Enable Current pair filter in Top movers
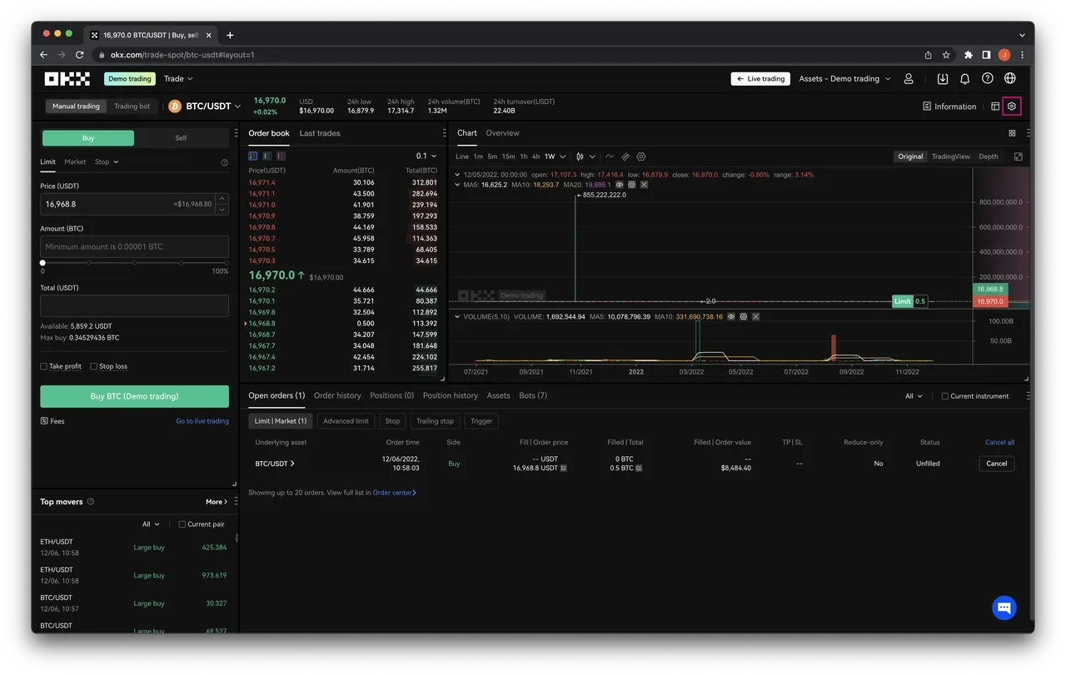The height and width of the screenshot is (675, 1066). pyautogui.click(x=182, y=524)
